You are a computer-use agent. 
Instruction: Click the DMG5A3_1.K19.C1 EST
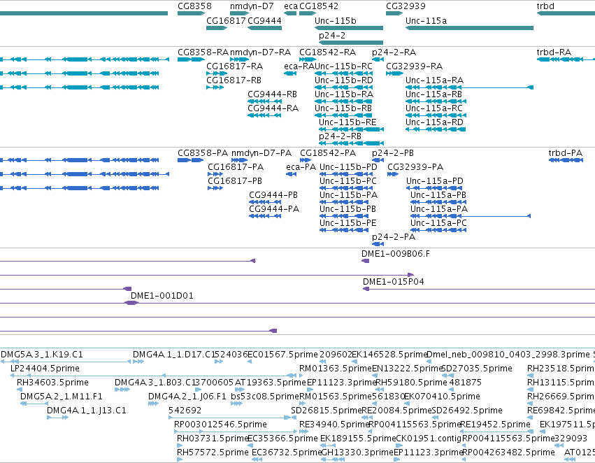point(66,362)
